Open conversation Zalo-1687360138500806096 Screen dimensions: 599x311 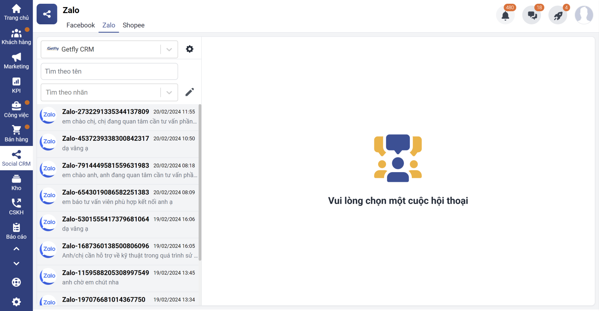(x=118, y=251)
